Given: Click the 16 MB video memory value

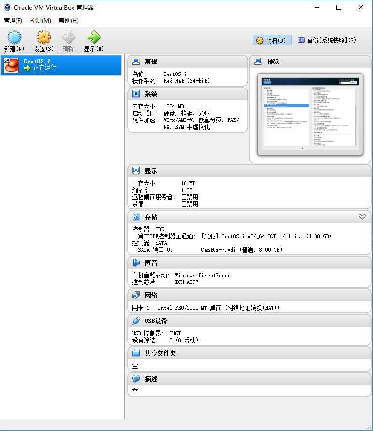Looking at the screenshot, I should [188, 183].
